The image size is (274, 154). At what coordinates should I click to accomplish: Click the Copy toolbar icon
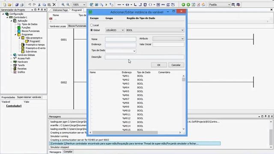coord(45,5)
